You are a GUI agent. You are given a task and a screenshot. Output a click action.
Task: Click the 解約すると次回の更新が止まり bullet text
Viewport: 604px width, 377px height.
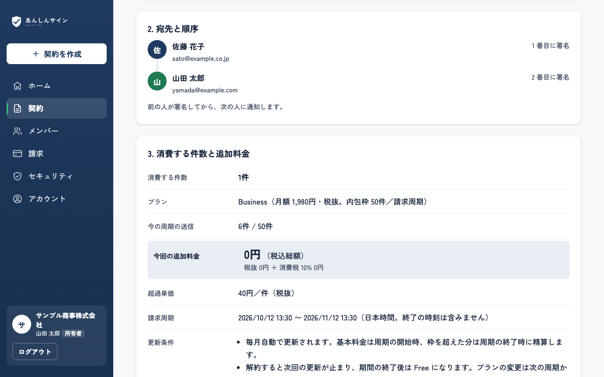pos(406,367)
